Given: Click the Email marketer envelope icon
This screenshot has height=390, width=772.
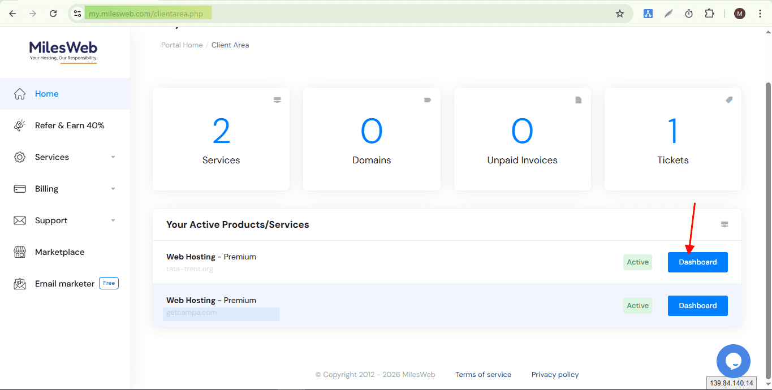Looking at the screenshot, I should pos(20,284).
